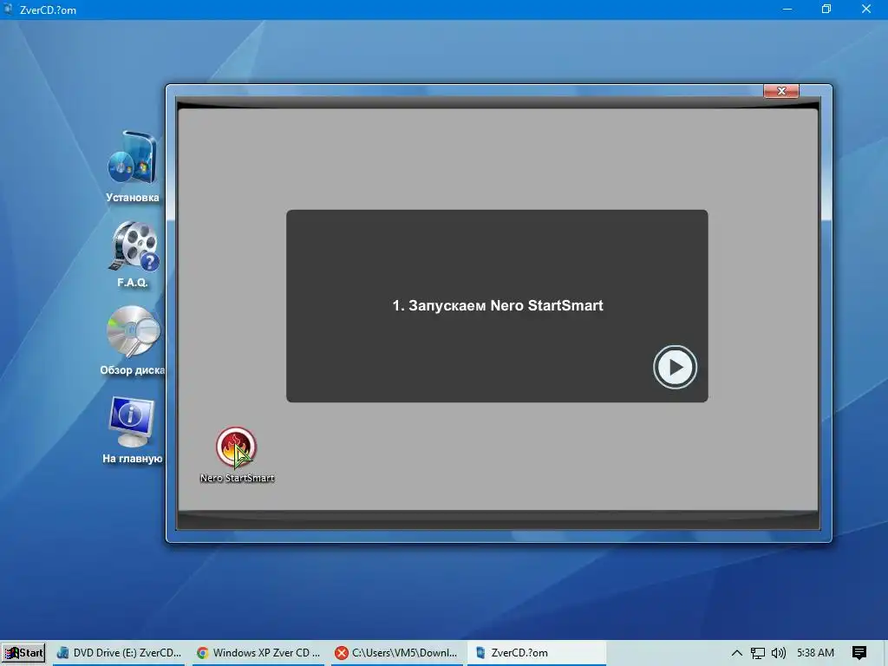This screenshot has height=666, width=888.
Task: Select the ZverCD.?om taskbar item
Action: pyautogui.click(x=536, y=652)
